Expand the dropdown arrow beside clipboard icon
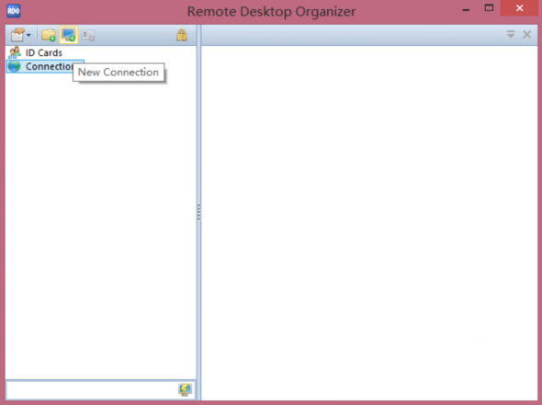This screenshot has height=405, width=542. pos(28,35)
